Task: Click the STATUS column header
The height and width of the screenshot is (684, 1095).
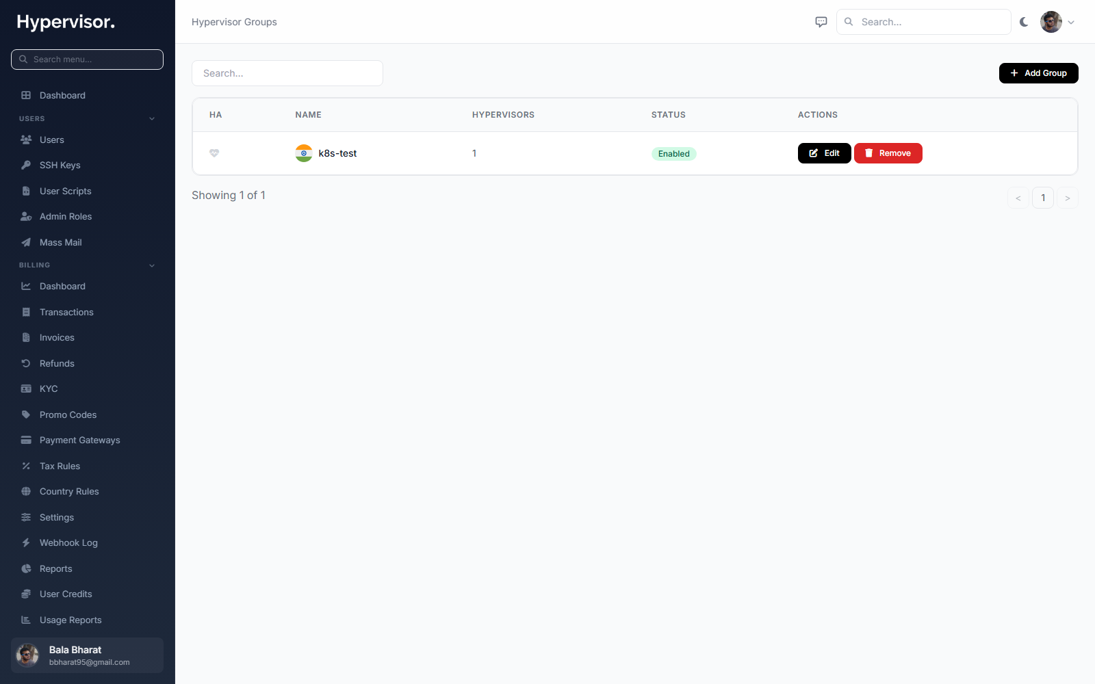Action: tap(669, 115)
